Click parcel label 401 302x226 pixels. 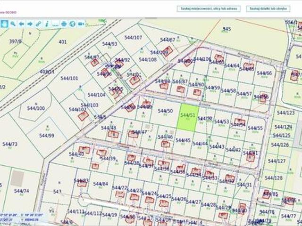pyautogui.click(x=63, y=42)
